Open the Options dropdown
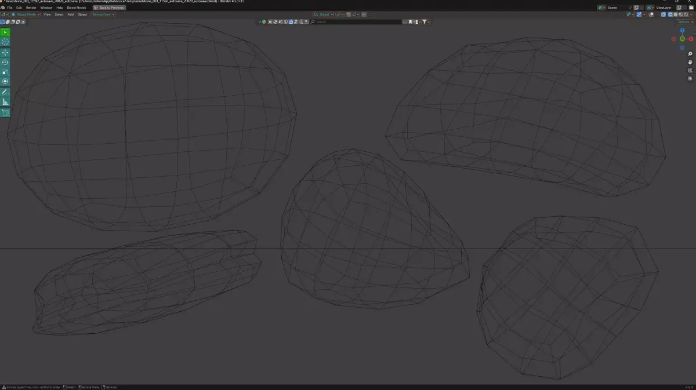The image size is (696, 390). (684, 22)
